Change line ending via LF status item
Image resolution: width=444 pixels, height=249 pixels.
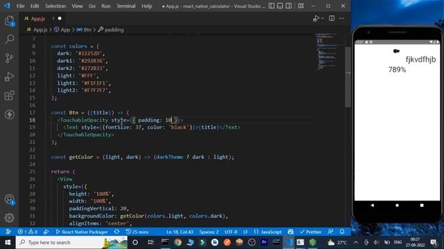pos(246,232)
